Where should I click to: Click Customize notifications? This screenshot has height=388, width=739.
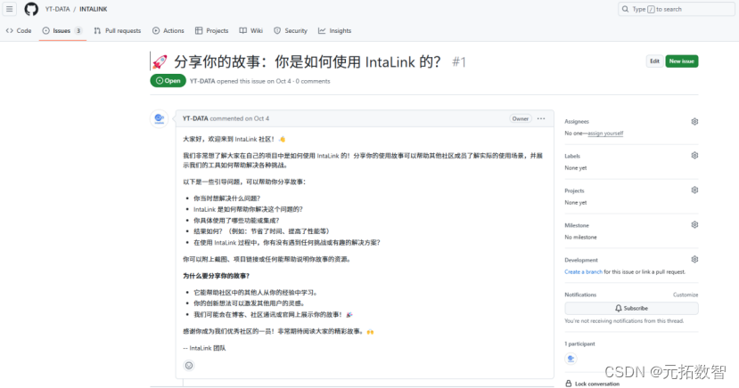pyautogui.click(x=686, y=295)
